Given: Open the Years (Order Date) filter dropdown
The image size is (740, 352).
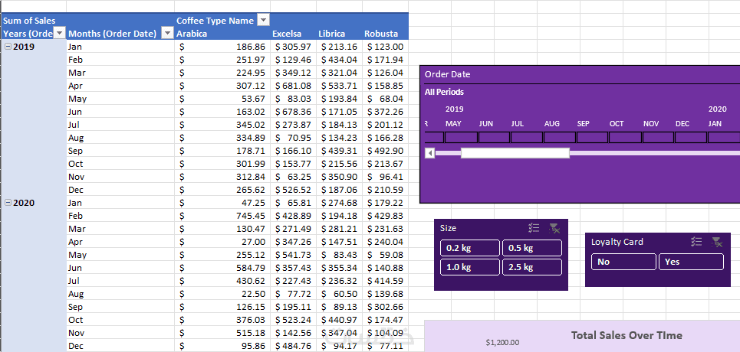Looking at the screenshot, I should click(x=59, y=34).
